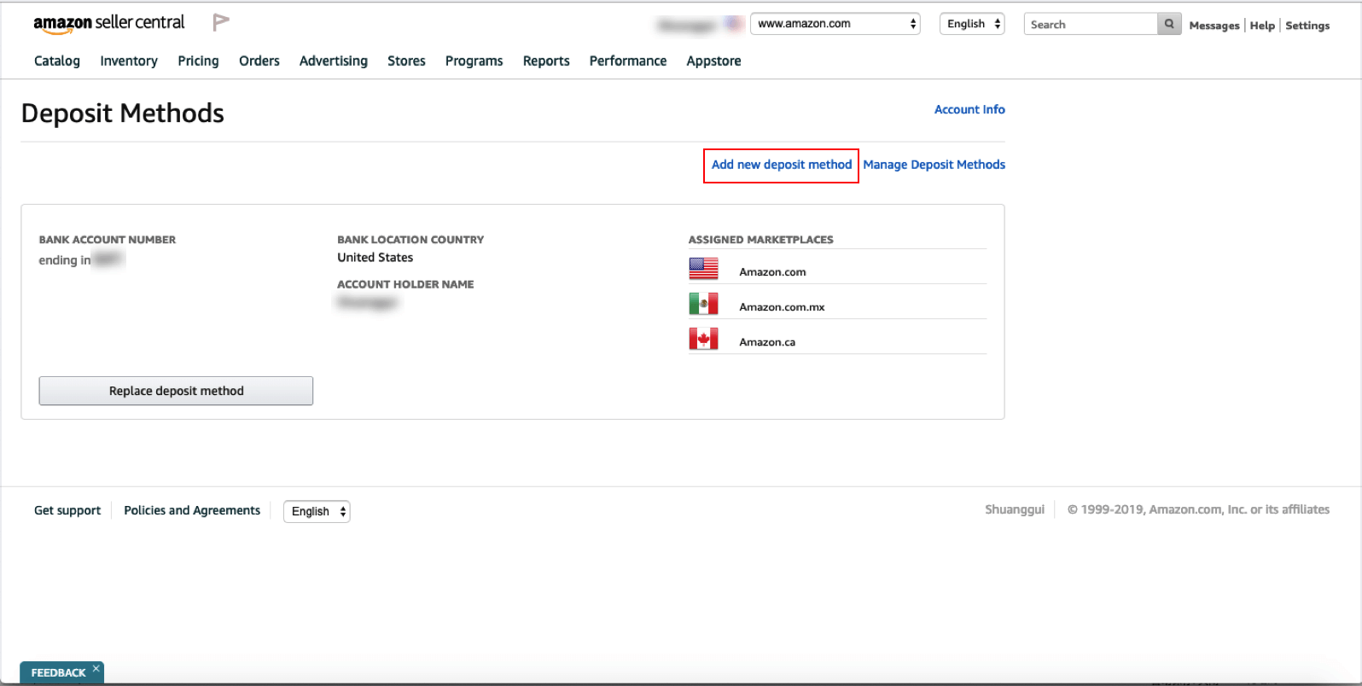1362x686 pixels.
Task: Open the Messages link in the header
Action: 1214,26
